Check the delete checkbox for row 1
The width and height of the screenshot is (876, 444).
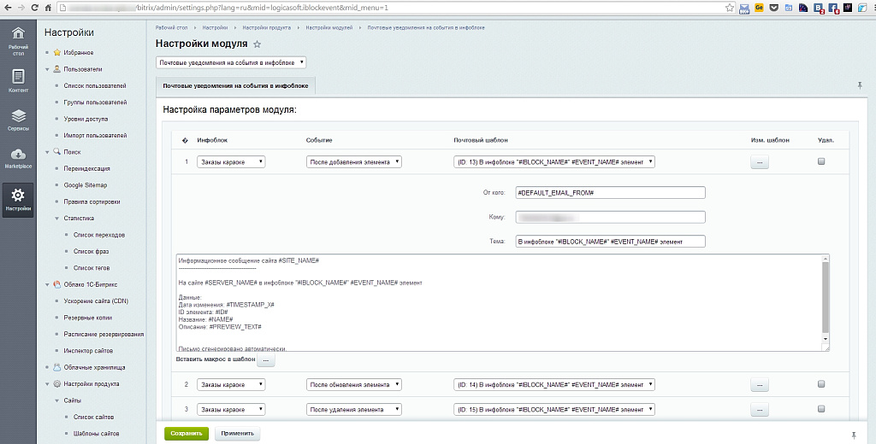tap(821, 161)
